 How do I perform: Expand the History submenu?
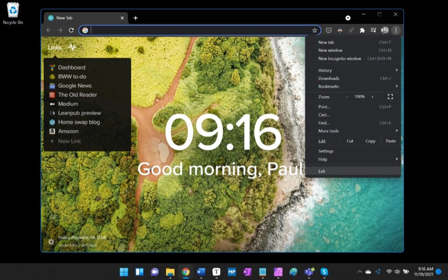click(325, 70)
